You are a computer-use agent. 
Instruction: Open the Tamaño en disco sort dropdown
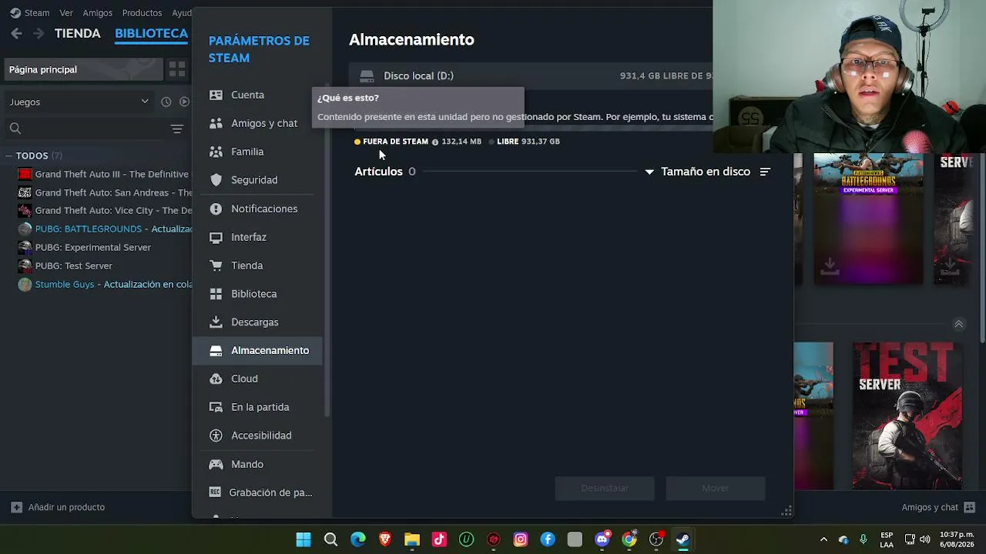click(x=697, y=172)
